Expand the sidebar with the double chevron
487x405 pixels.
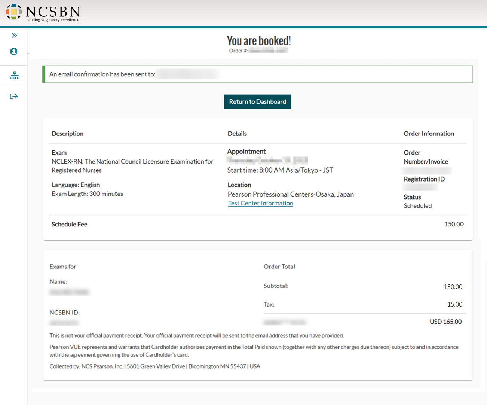[14, 36]
